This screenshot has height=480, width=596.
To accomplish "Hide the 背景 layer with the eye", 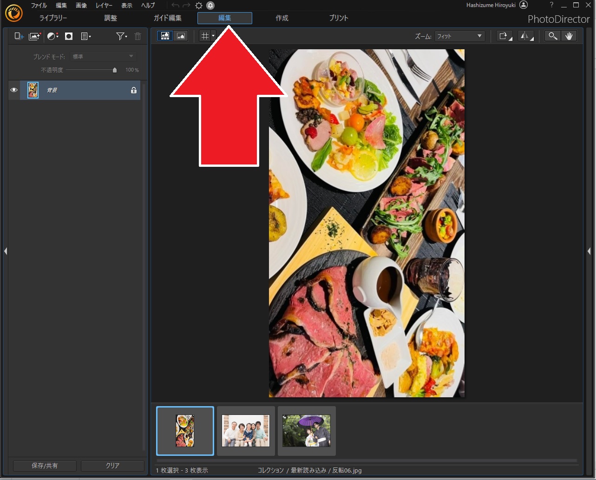I will pyautogui.click(x=14, y=90).
